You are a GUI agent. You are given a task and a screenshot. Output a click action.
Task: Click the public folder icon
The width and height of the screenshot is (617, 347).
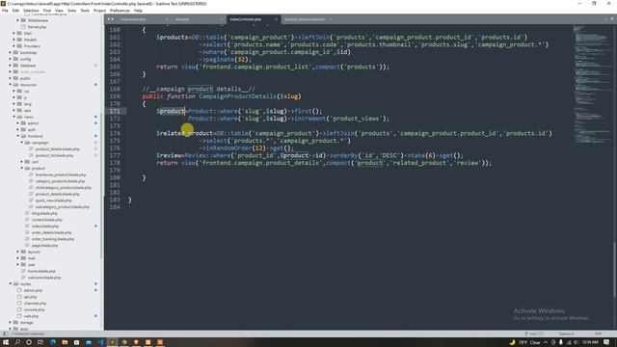pyautogui.click(x=15, y=78)
